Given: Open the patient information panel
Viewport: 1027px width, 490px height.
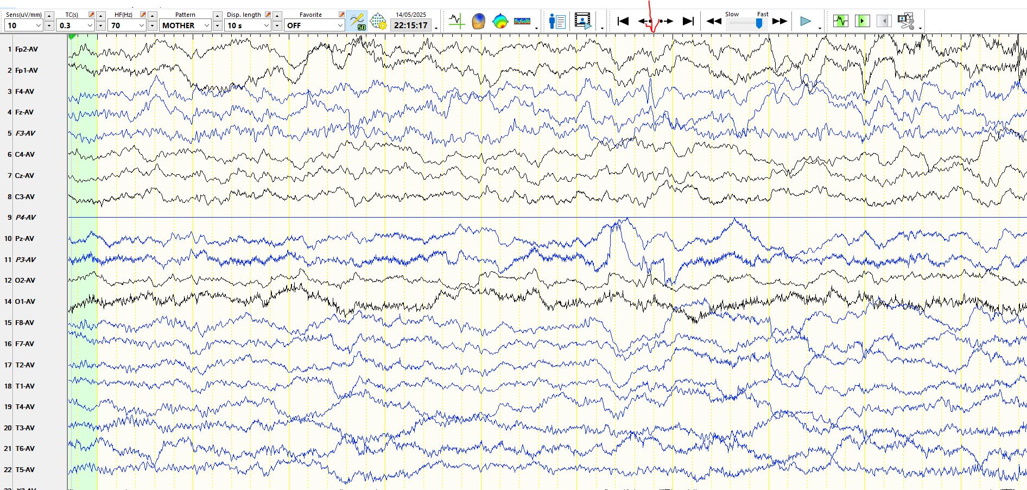Looking at the screenshot, I should (x=557, y=21).
